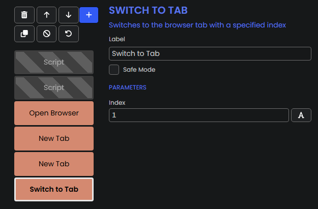Delete the selected step with trash icon

click(x=24, y=15)
